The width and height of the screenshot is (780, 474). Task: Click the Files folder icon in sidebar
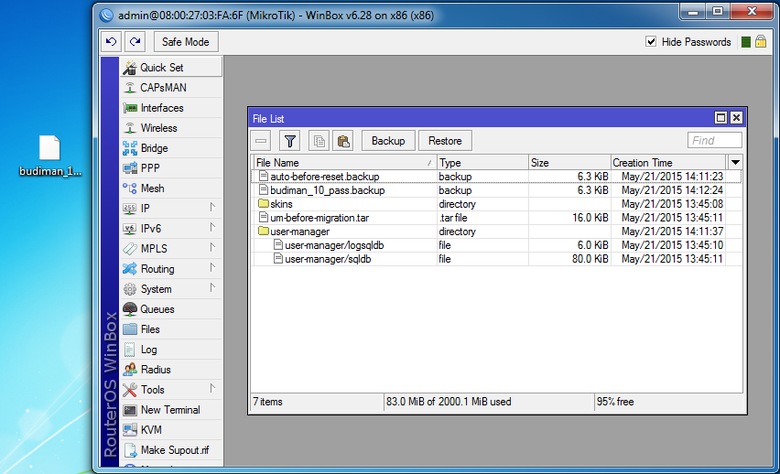pyautogui.click(x=130, y=329)
